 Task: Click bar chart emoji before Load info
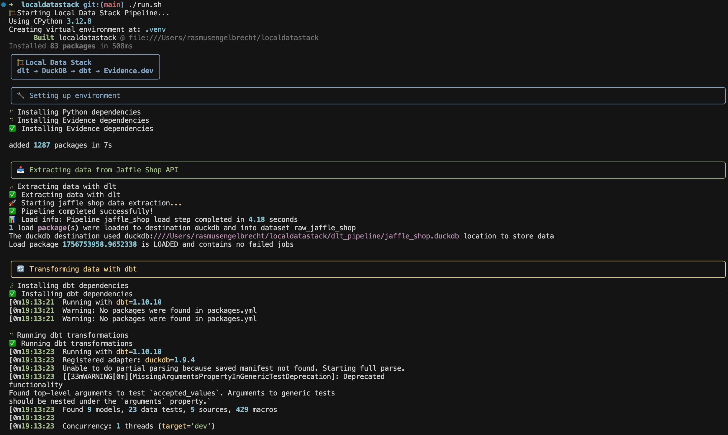coord(12,220)
